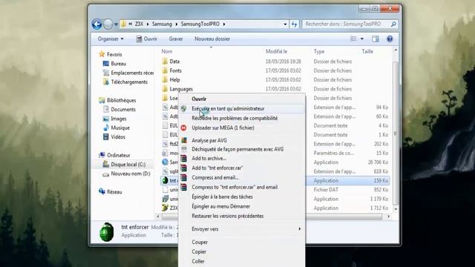The height and width of the screenshot is (267, 475).
Task: Choose Add to "tnt enforcer.rar"
Action: (242, 168)
